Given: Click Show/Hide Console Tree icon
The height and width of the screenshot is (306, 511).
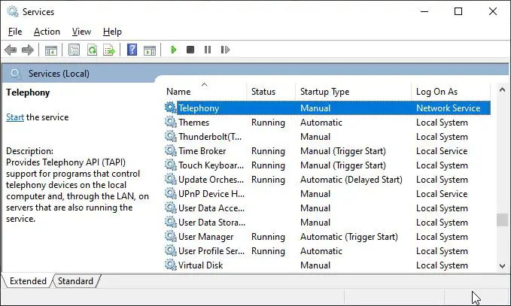Looking at the screenshot, I should 51,50.
